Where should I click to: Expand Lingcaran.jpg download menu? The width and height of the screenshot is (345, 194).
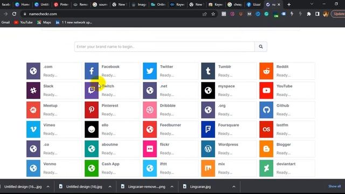click(x=234, y=187)
